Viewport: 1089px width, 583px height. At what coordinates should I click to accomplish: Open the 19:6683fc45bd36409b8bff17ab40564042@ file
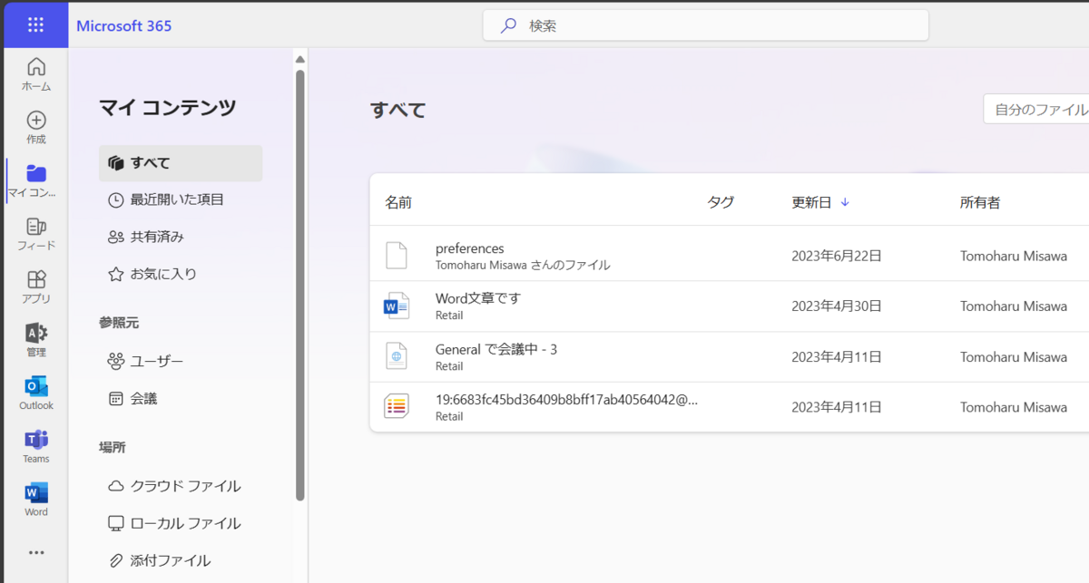[x=566, y=399]
